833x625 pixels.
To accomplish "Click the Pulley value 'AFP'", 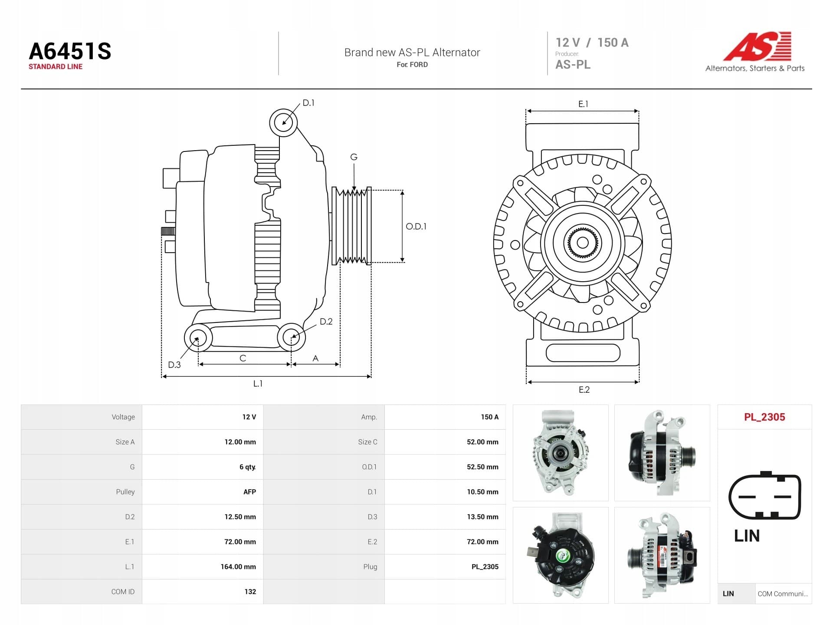I will (x=249, y=492).
